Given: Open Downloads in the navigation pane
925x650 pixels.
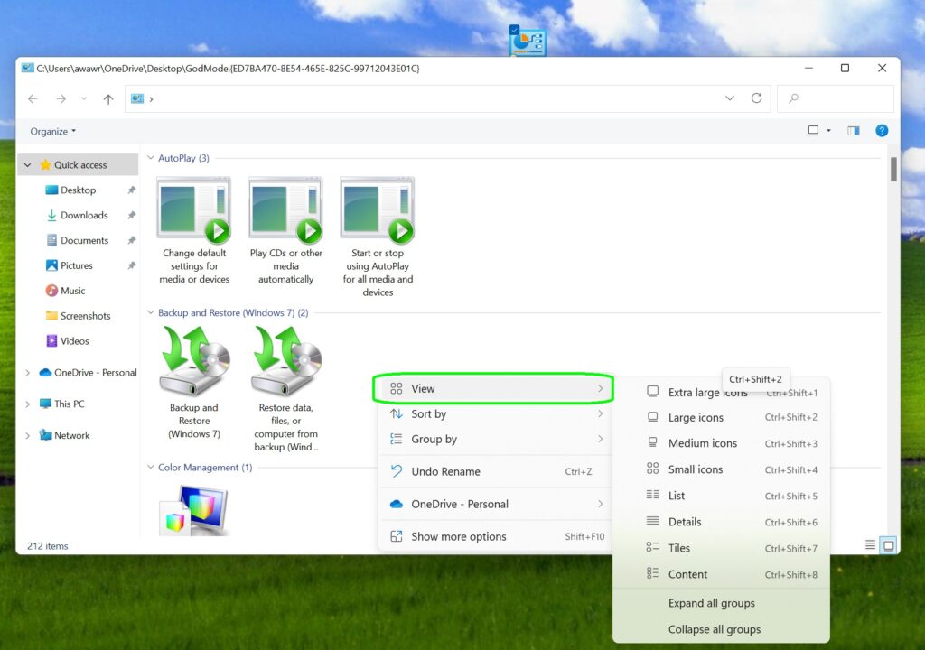Looking at the screenshot, I should tap(84, 215).
